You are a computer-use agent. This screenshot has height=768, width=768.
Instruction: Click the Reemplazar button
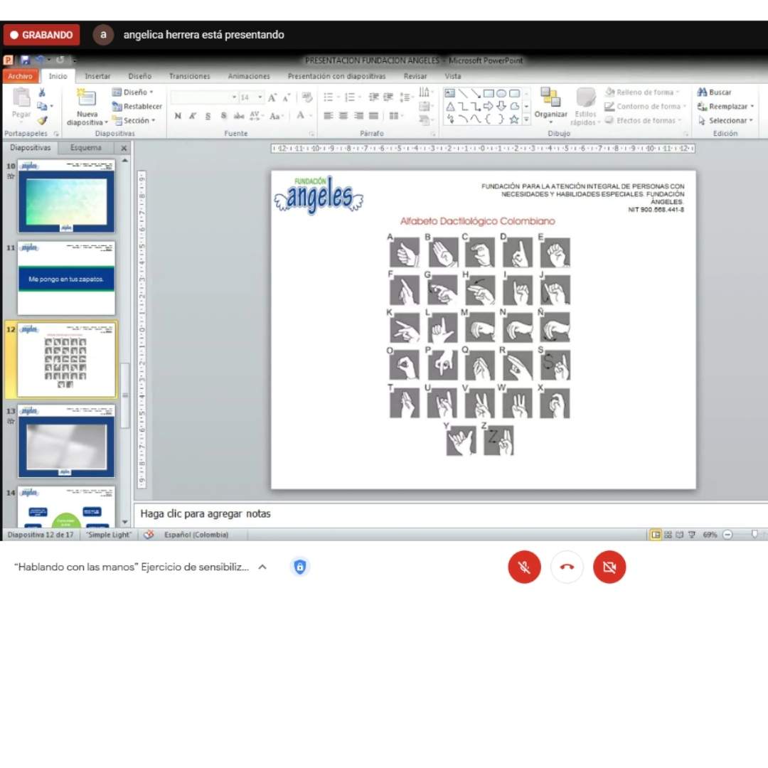coord(725,106)
